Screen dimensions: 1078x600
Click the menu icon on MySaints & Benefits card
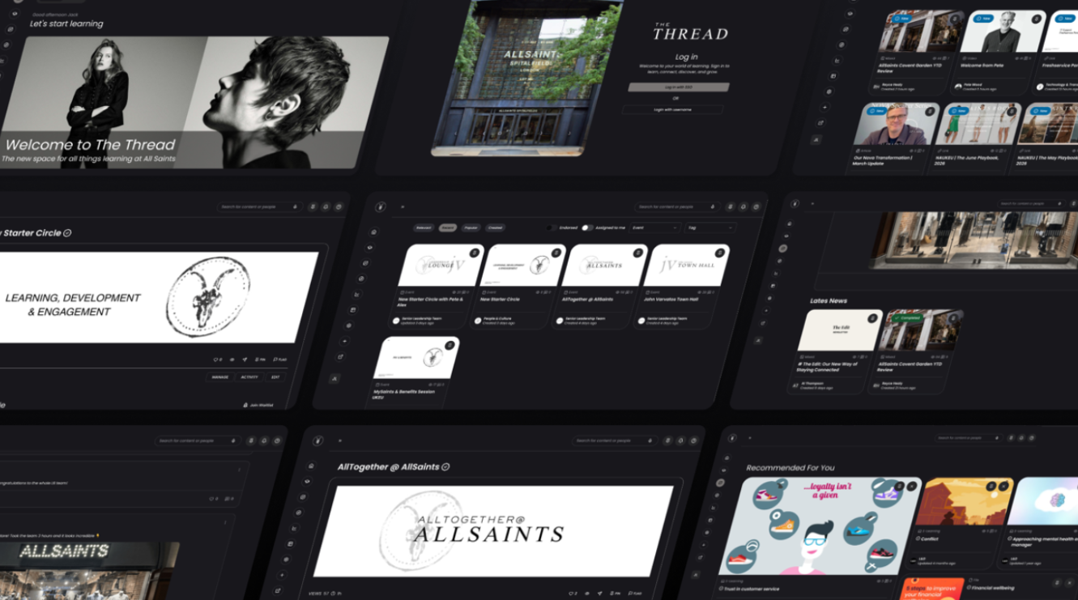450,346
